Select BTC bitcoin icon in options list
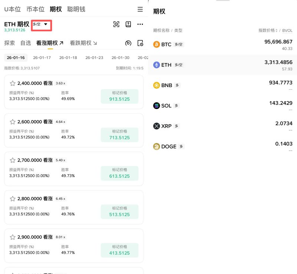Screen dimensions: 297x274 coord(156,44)
